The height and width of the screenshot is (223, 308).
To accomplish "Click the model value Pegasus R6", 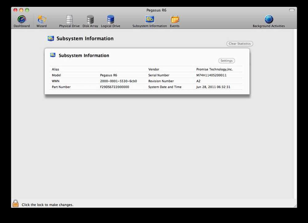I will tap(108, 75).
